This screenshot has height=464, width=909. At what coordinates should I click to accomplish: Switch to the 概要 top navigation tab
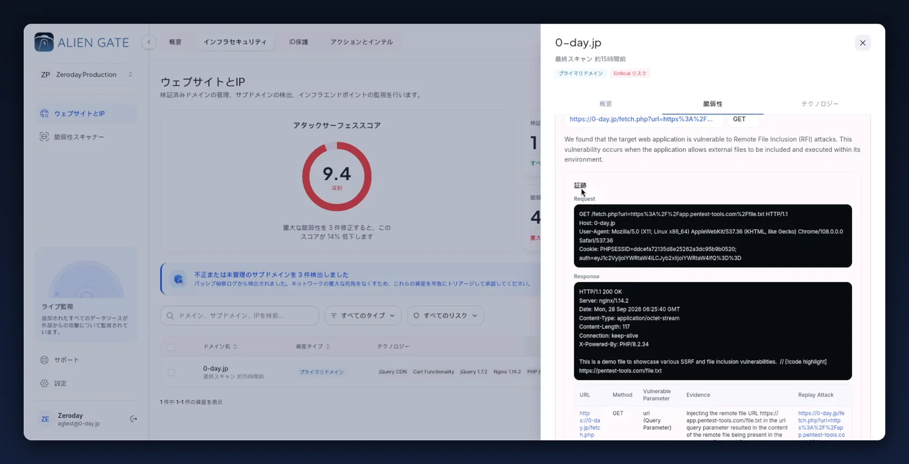click(x=176, y=42)
